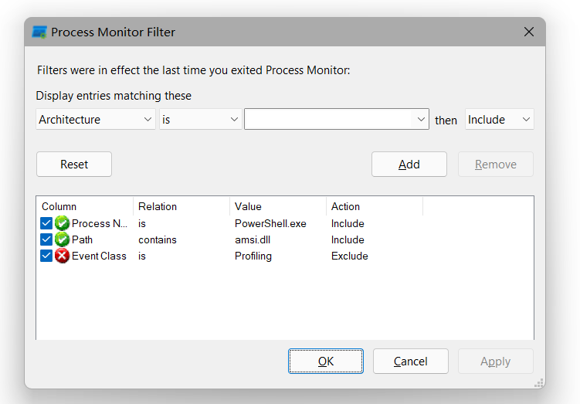This screenshot has width=580, height=404.
Task: Click red exclude icon on Event Class row
Action: pyautogui.click(x=62, y=256)
